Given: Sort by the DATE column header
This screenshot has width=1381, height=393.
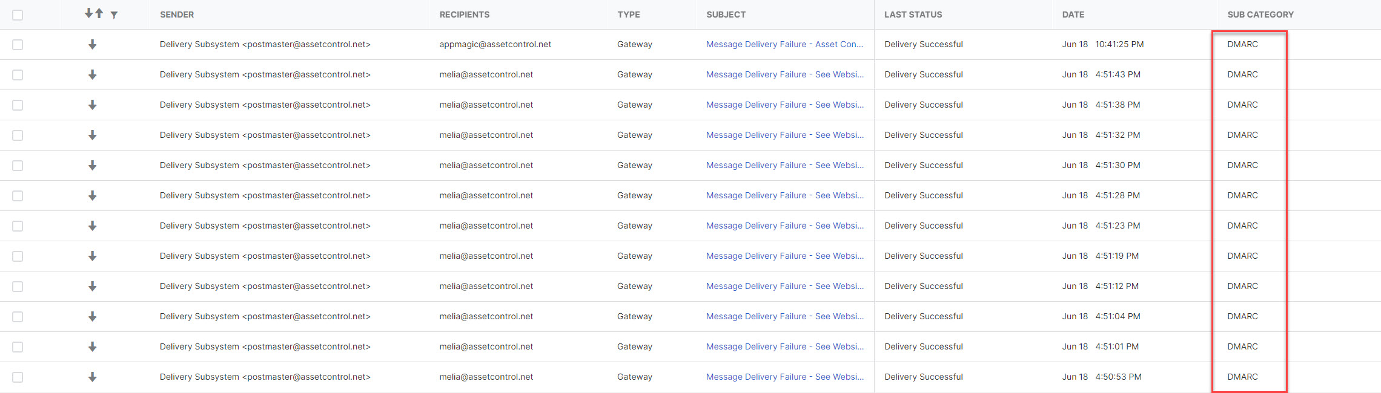Looking at the screenshot, I should [x=1073, y=15].
